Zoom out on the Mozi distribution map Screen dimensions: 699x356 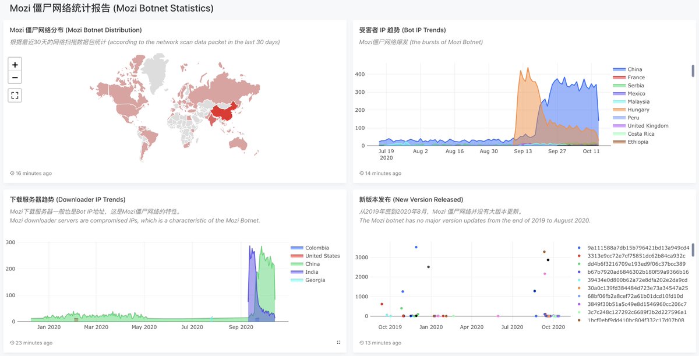(x=15, y=77)
